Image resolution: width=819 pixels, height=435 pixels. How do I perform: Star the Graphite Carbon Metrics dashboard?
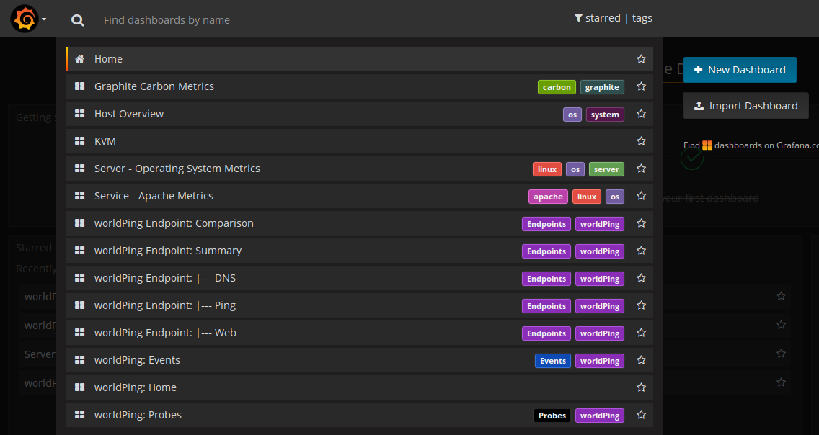click(x=642, y=86)
